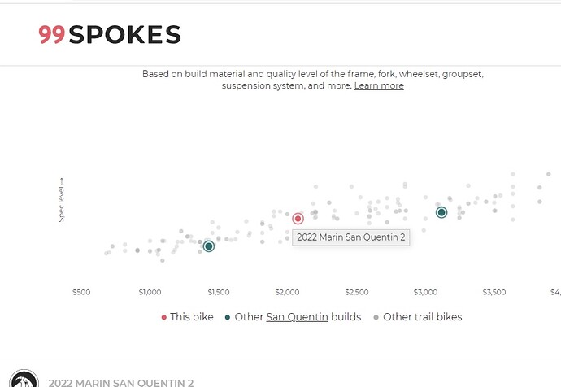Click the $500 price axis label
This screenshot has width=561, height=387.
[x=81, y=291]
